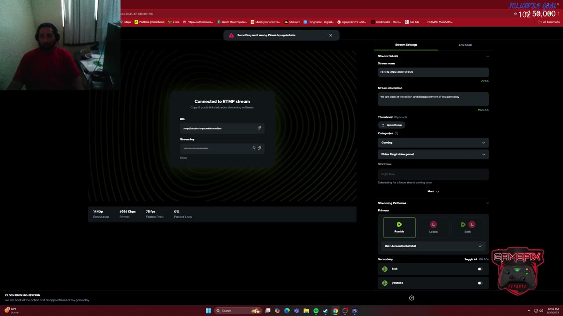Copy the RTMP URL with the copy icon
Viewport: 563px width, 316px height.
259,128
